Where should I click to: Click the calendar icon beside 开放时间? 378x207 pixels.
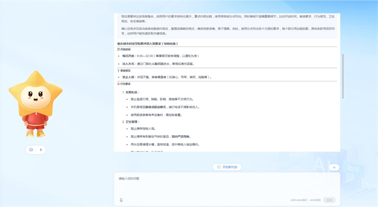tap(118, 50)
